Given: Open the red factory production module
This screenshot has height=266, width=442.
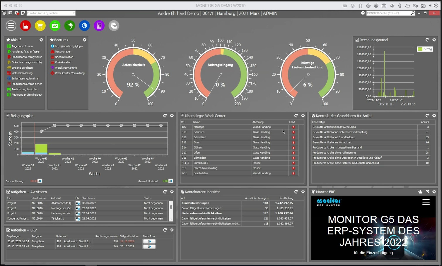Looking at the screenshot, I should pos(25,26).
